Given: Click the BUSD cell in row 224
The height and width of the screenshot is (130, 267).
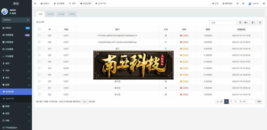Looking at the screenshot, I should (66, 68).
